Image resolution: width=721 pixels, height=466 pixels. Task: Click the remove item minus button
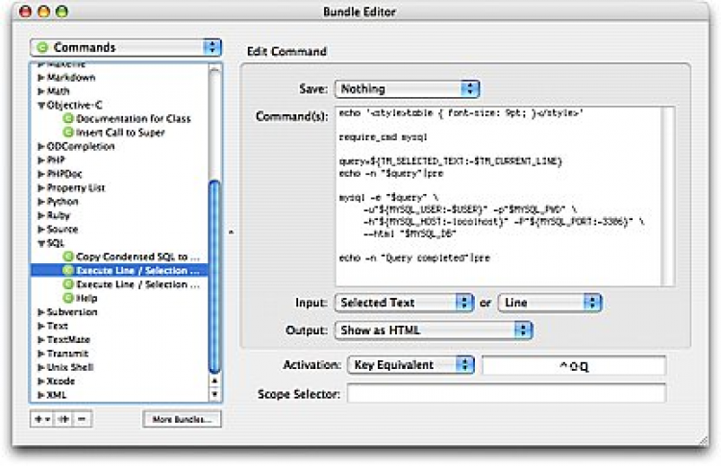pos(83,419)
